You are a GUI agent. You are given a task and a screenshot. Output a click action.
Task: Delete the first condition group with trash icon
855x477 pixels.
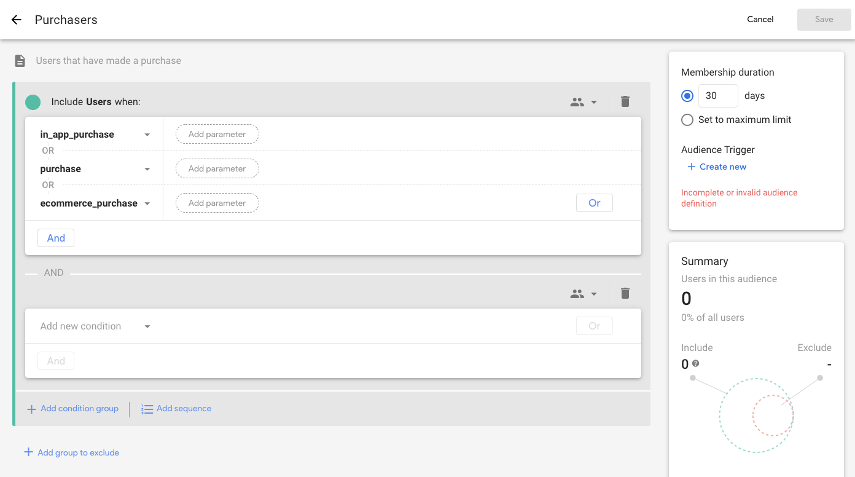625,102
